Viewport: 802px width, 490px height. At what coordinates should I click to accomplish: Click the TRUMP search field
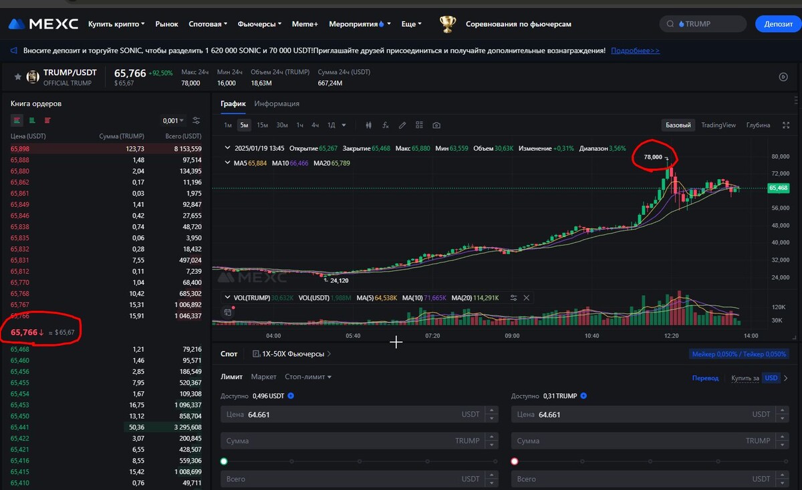click(x=702, y=24)
